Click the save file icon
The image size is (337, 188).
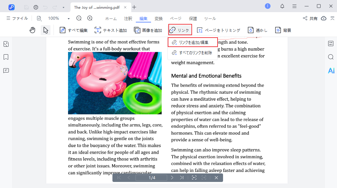26,7
